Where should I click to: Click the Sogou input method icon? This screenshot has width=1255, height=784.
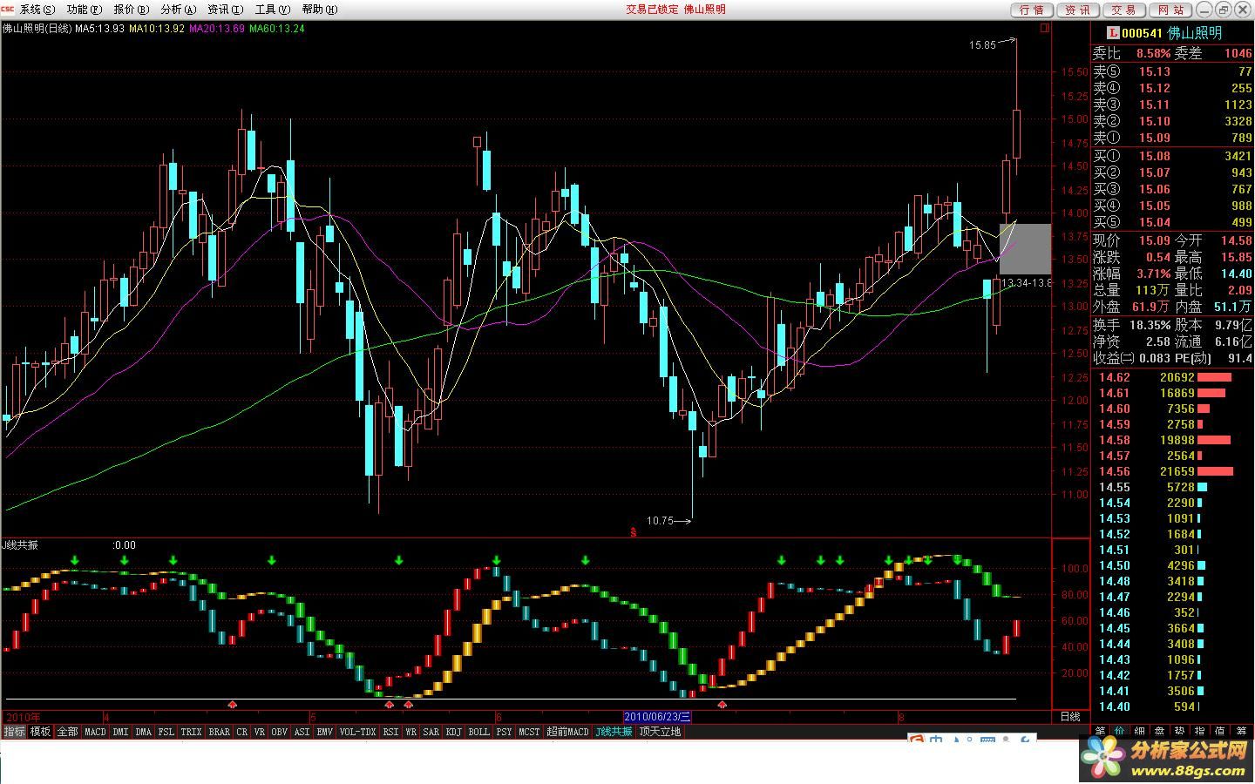click(x=916, y=740)
